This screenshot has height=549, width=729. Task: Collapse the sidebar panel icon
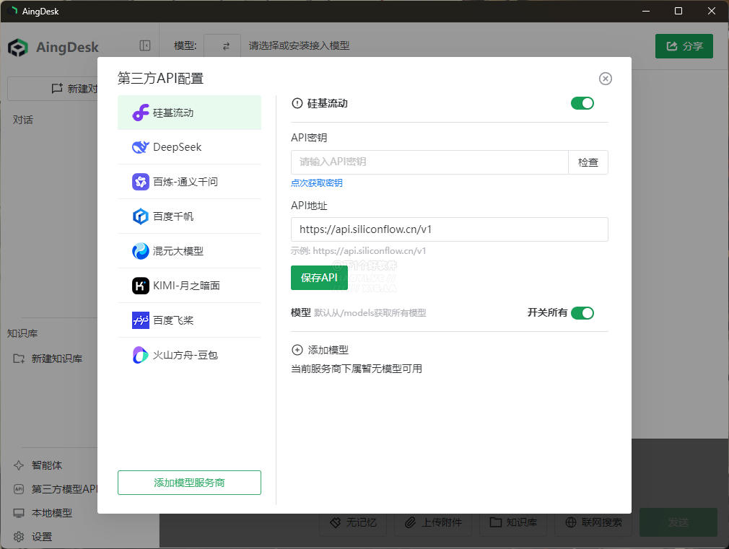(144, 45)
